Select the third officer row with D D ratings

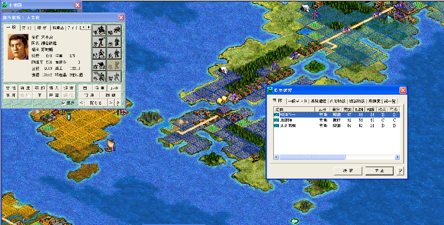337,125
